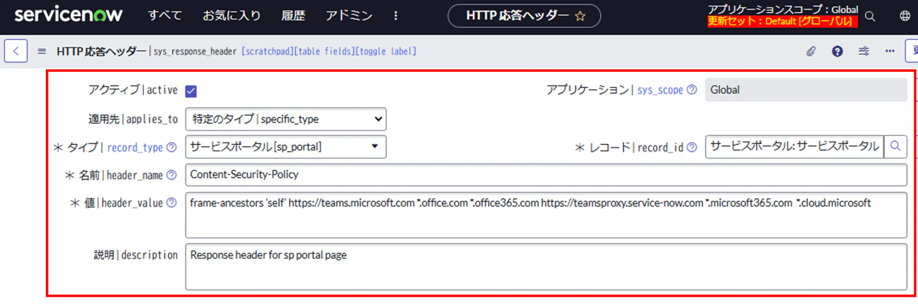Click into the 名前 header_name field

click(x=546, y=175)
